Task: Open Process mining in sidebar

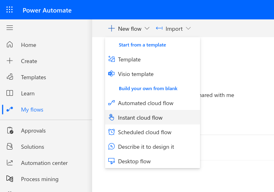Action: (x=40, y=179)
